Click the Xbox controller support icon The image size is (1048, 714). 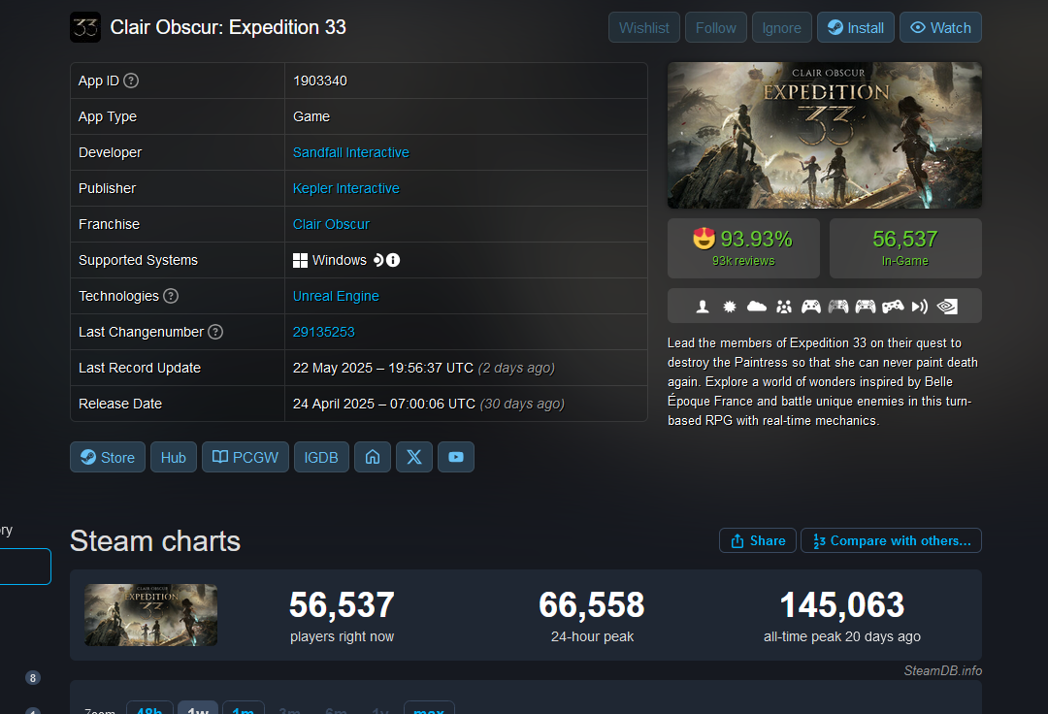[x=811, y=307]
